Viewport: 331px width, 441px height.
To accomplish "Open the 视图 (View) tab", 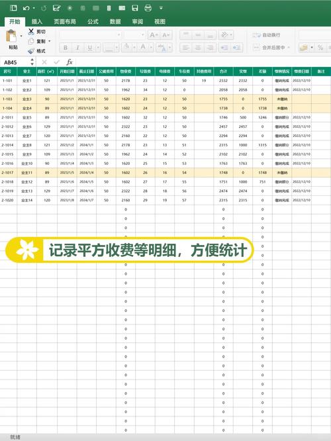I will click(160, 22).
